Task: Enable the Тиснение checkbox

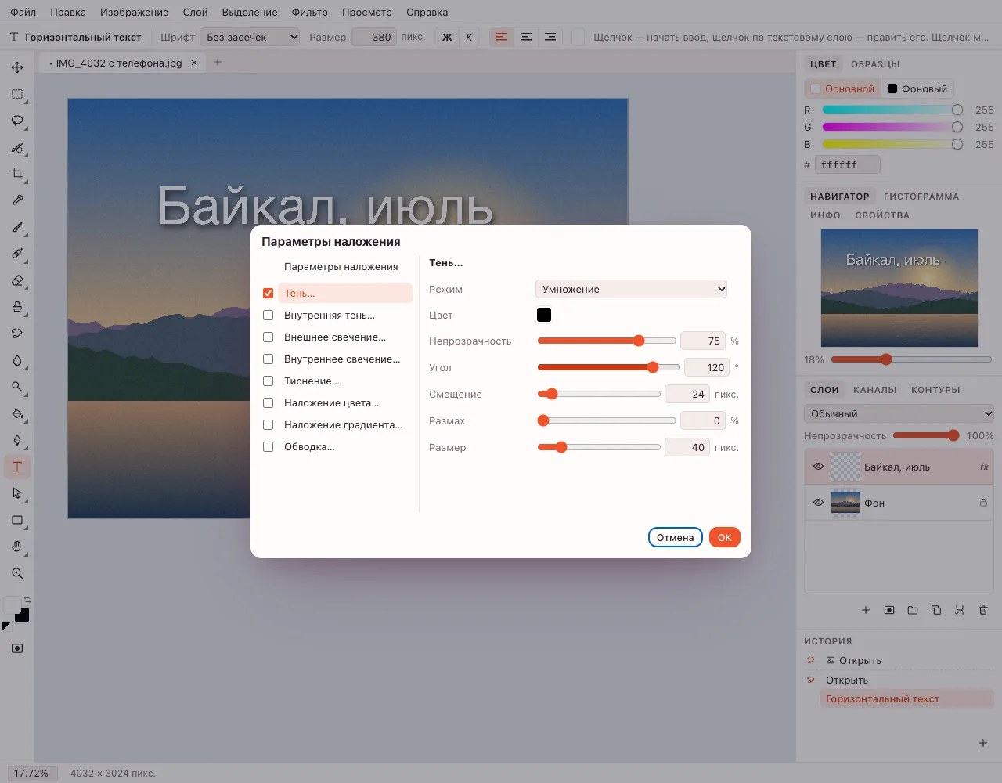Action: pyautogui.click(x=269, y=381)
